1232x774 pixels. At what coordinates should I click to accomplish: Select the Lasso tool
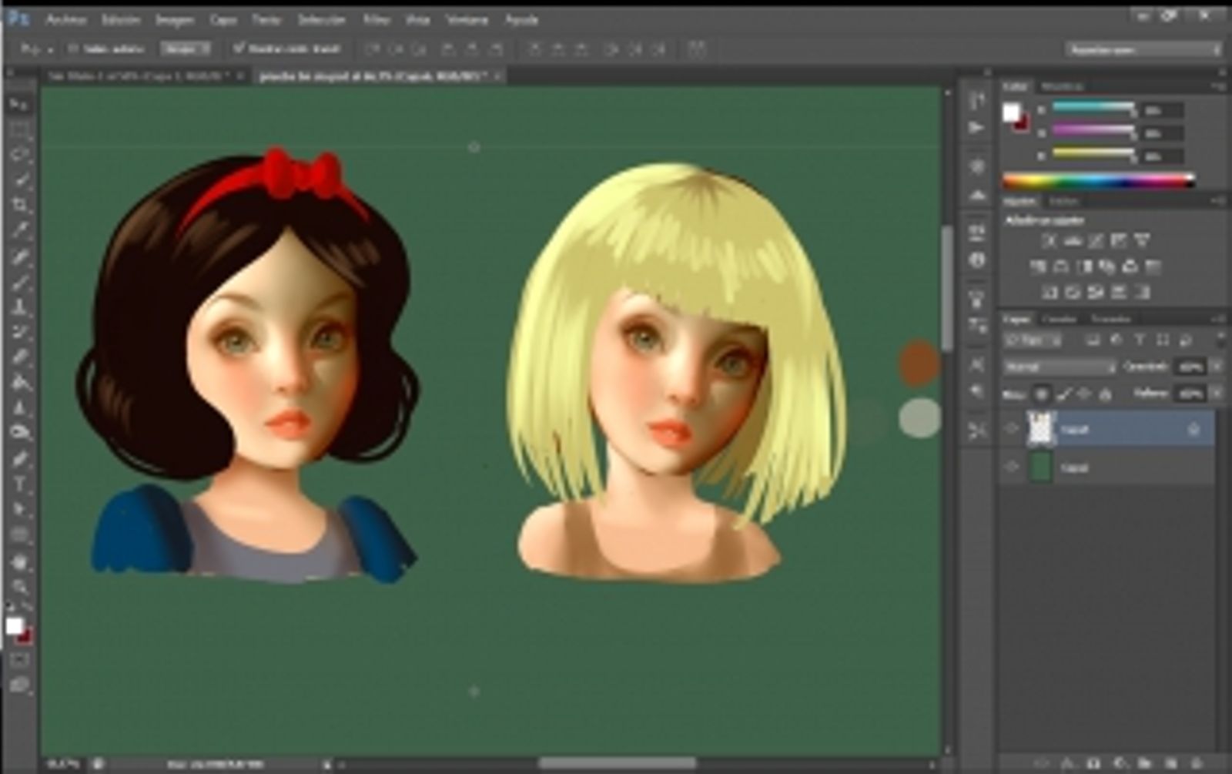pyautogui.click(x=19, y=155)
